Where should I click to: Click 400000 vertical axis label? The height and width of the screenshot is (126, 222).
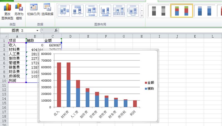click(46, 80)
